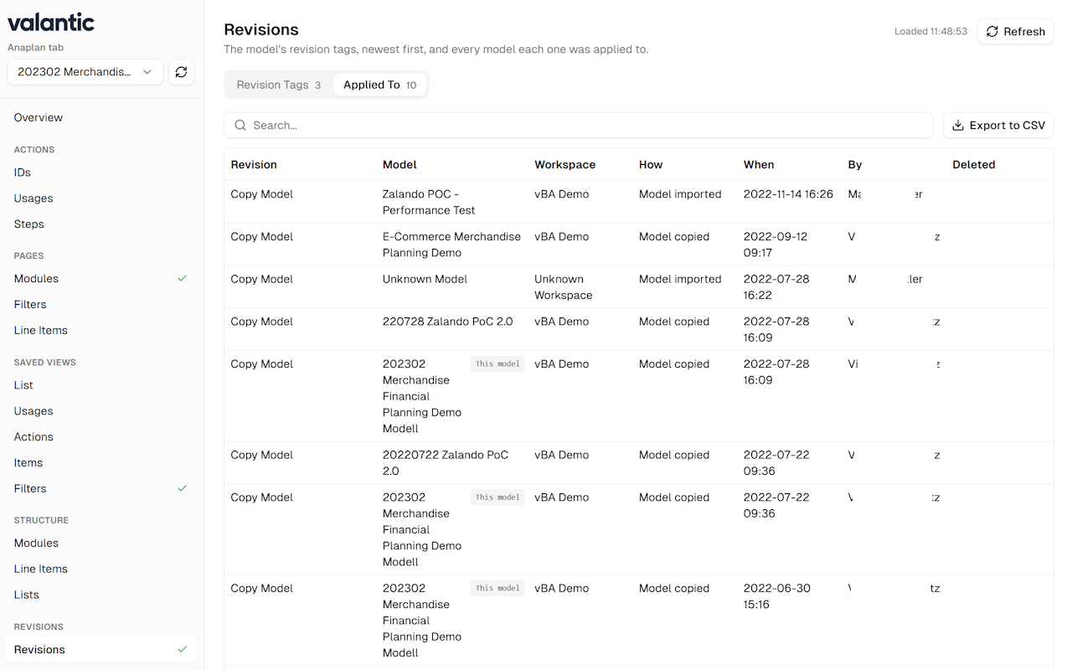1072x670 pixels.
Task: Click the reload icon beside the model dropdown
Action: [181, 72]
